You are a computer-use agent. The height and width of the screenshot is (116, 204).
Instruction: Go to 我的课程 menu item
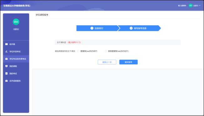(16, 66)
